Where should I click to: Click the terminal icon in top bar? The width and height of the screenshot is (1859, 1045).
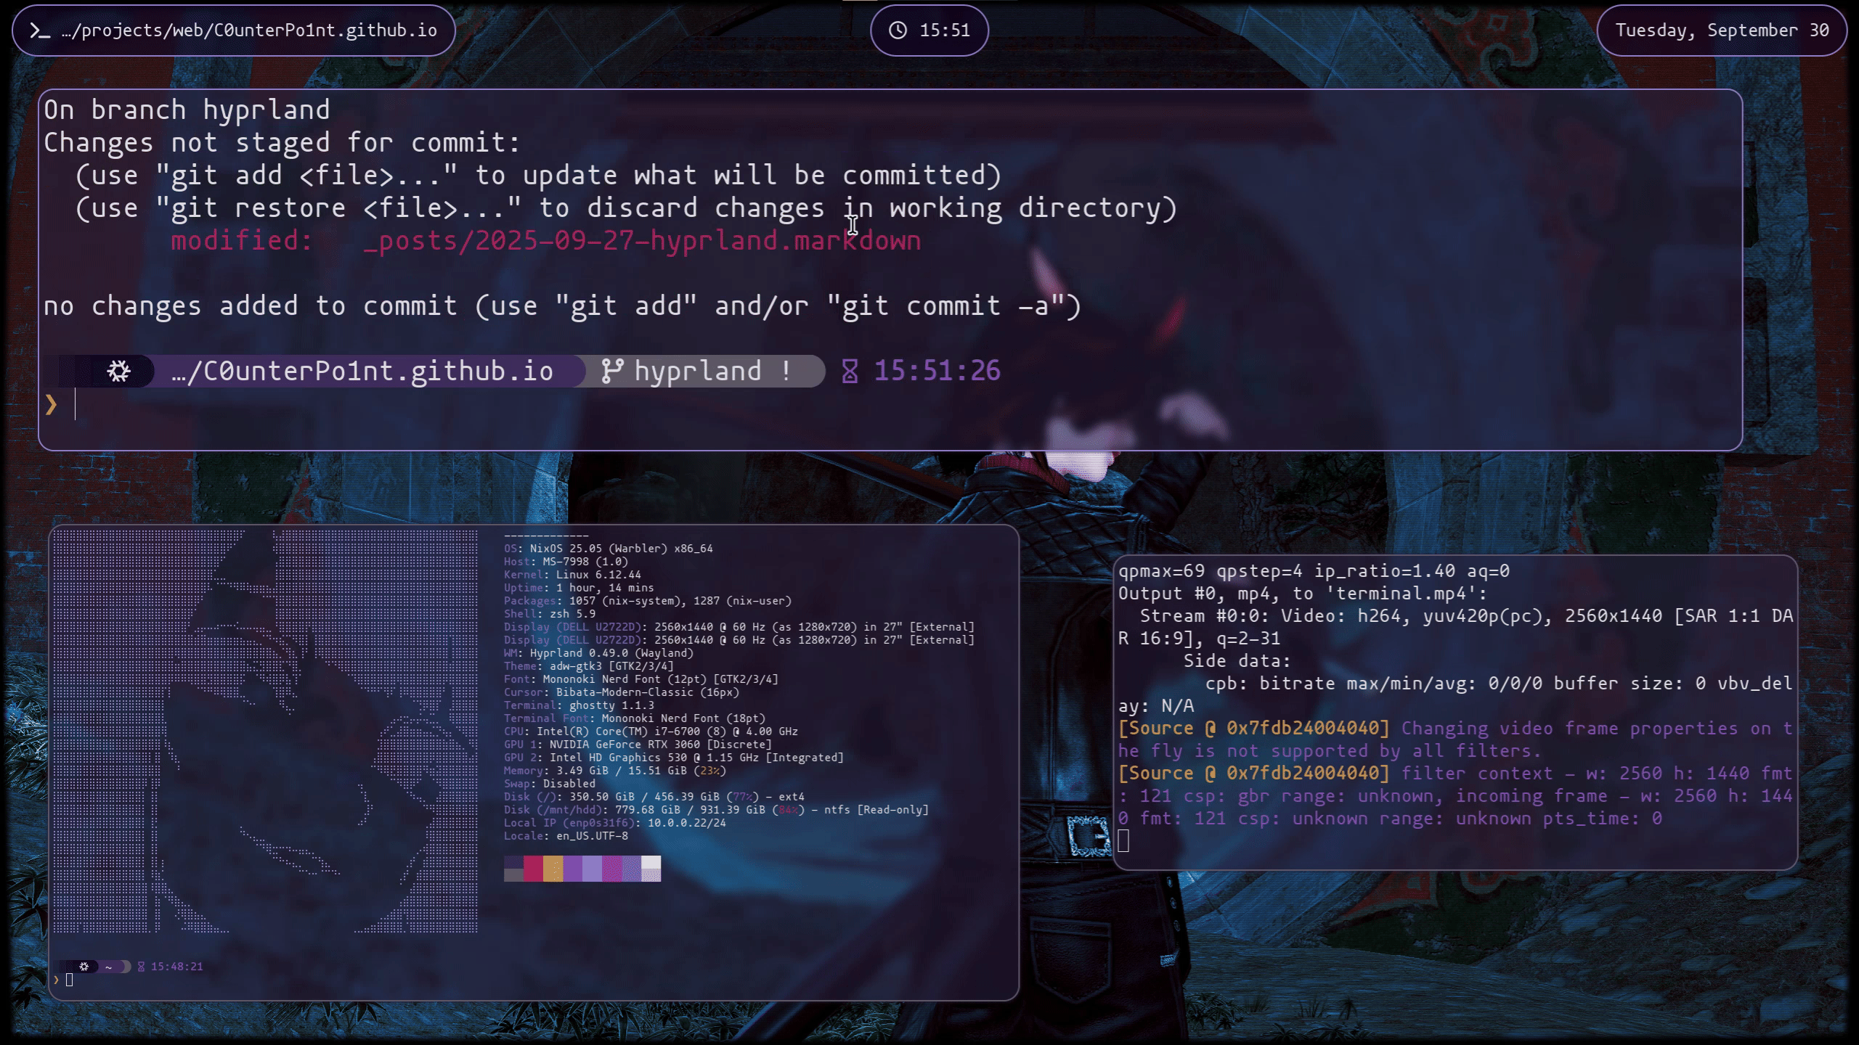40,30
